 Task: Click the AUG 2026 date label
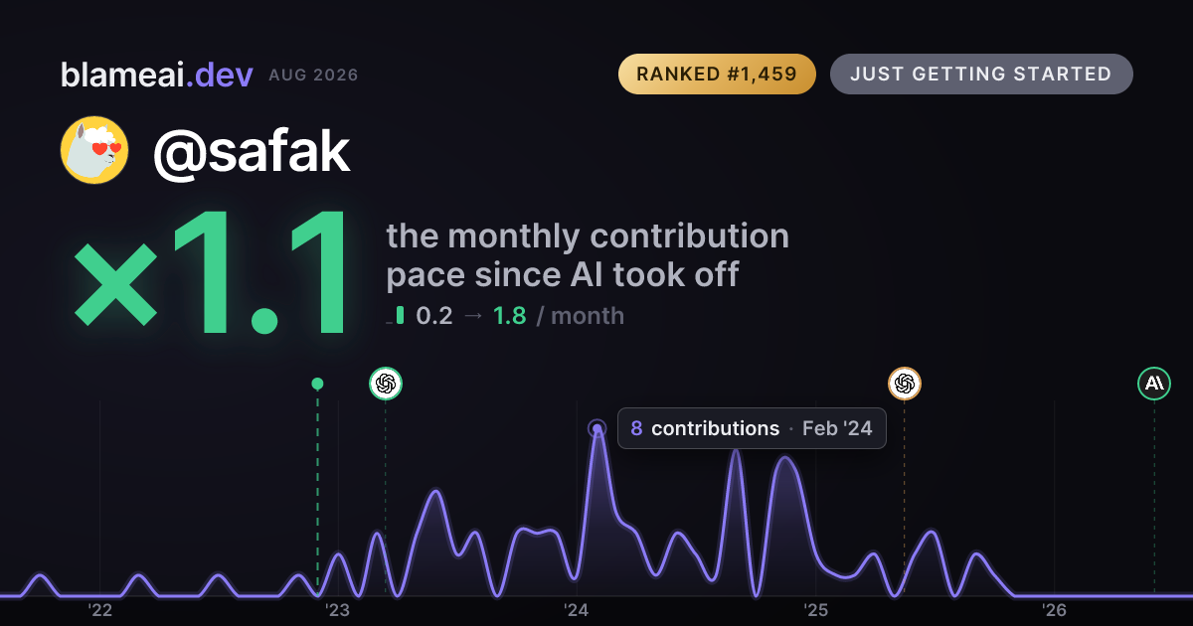[313, 76]
